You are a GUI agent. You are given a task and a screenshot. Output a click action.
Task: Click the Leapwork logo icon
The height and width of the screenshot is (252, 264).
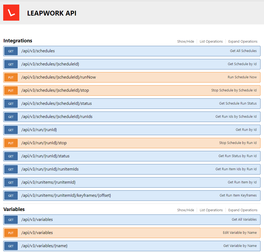point(11,12)
